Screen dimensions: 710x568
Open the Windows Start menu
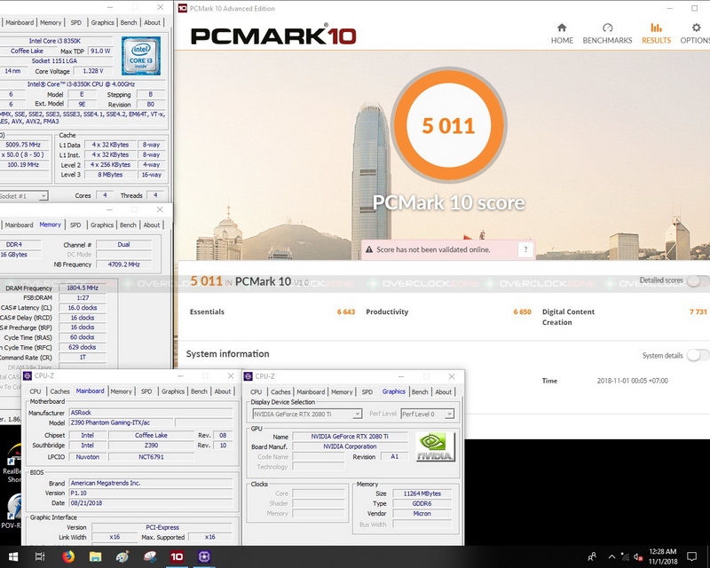click(12, 556)
